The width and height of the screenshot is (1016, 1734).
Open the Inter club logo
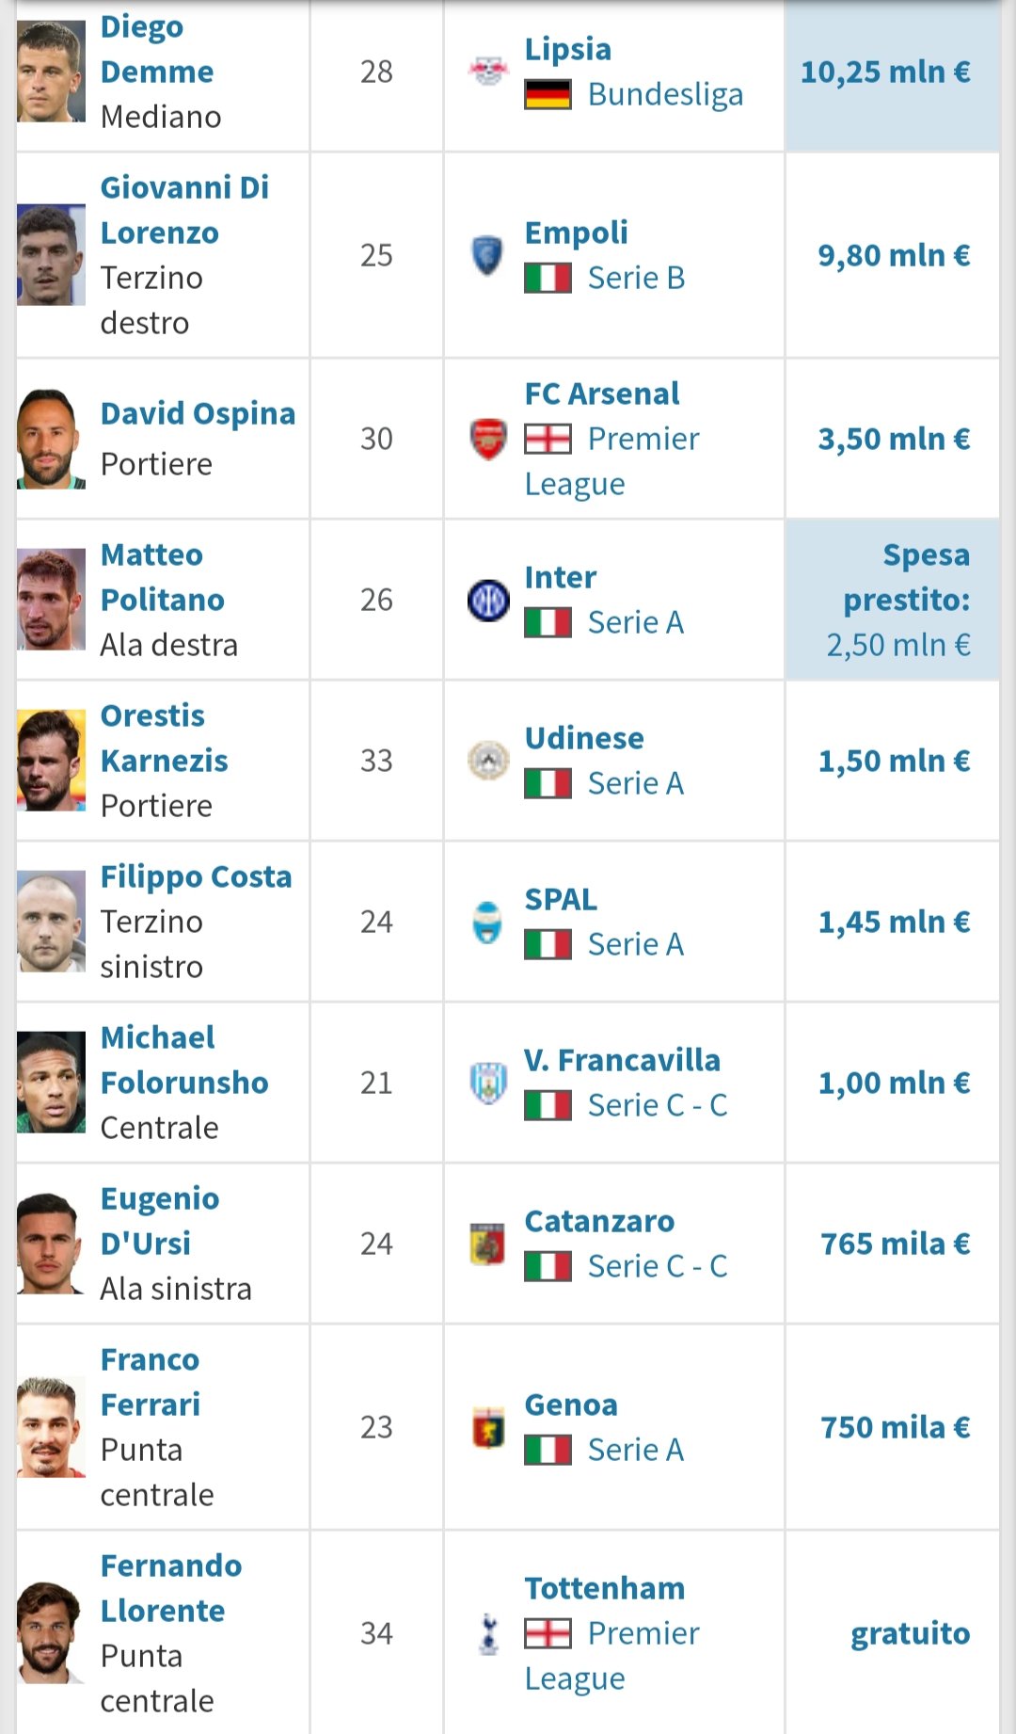(x=488, y=600)
